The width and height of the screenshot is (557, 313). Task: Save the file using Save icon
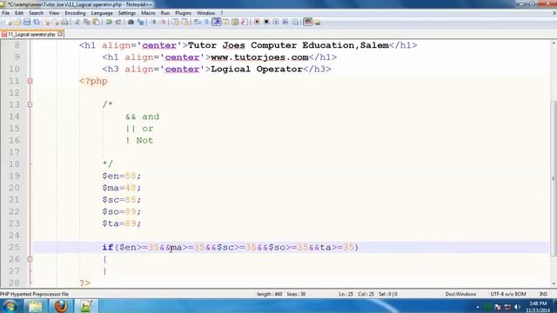click(x=27, y=22)
